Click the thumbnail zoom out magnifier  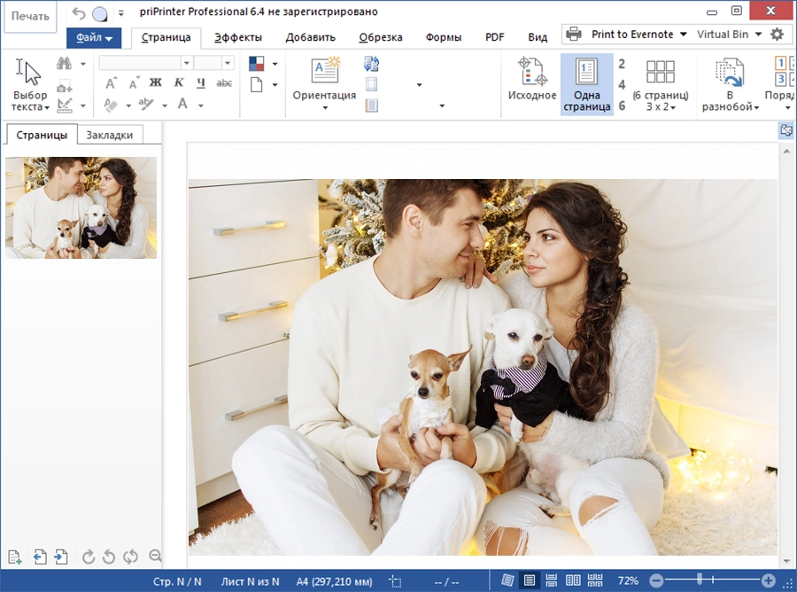coord(156,557)
